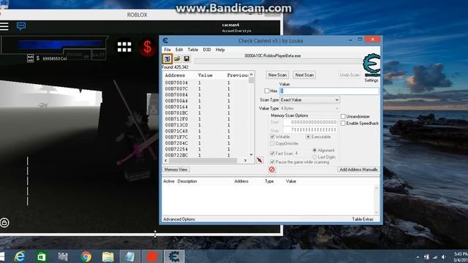Click the scan progress bar
The width and height of the screenshot is (468, 263).
coord(278,61)
